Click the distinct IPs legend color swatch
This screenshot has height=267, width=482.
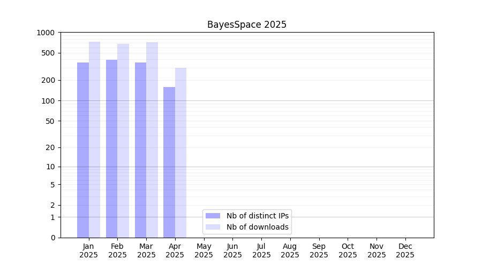213,216
